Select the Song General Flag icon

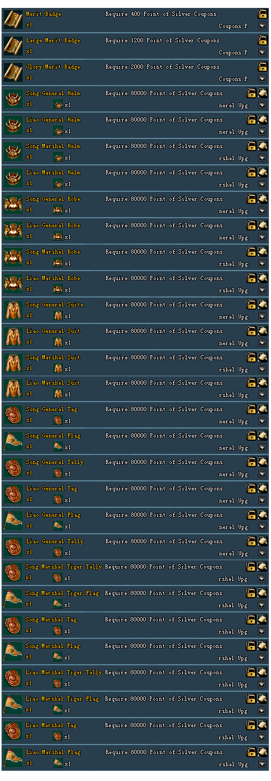(12, 441)
